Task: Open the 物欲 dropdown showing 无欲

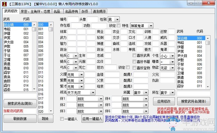Action: coord(167,68)
